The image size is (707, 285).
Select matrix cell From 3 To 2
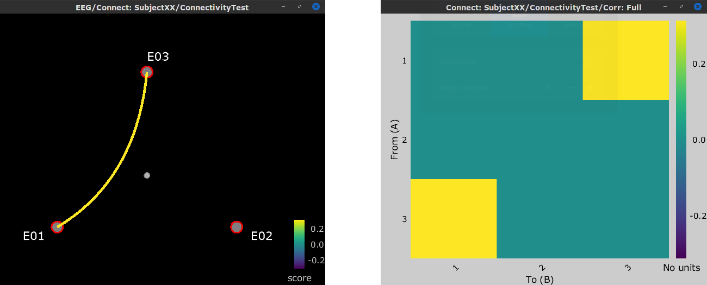tap(539, 218)
